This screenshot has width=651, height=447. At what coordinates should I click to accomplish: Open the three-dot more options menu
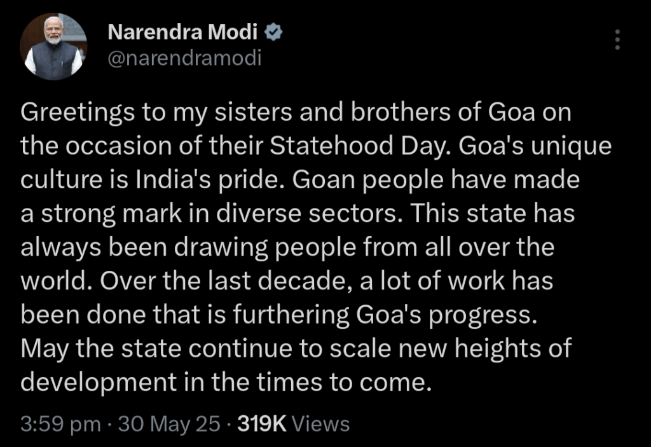tap(617, 39)
